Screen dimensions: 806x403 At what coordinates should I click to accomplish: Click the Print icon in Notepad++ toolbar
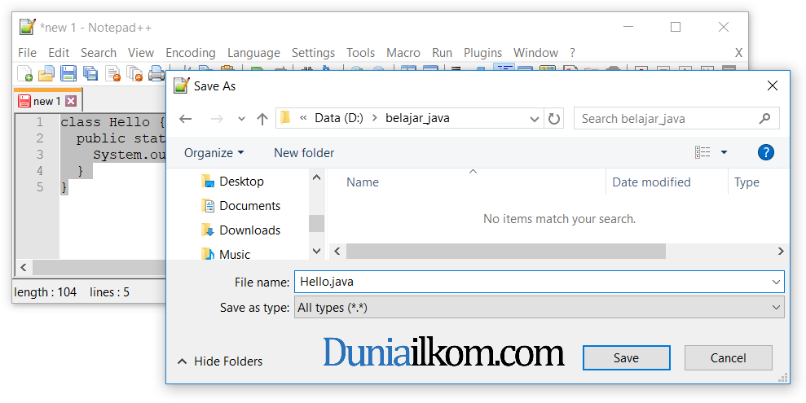[156, 73]
